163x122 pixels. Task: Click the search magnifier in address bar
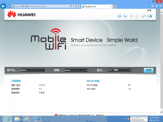71,6
